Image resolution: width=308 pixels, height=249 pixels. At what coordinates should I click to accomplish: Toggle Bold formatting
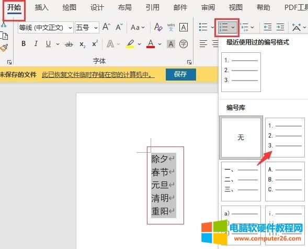[x=24, y=43]
